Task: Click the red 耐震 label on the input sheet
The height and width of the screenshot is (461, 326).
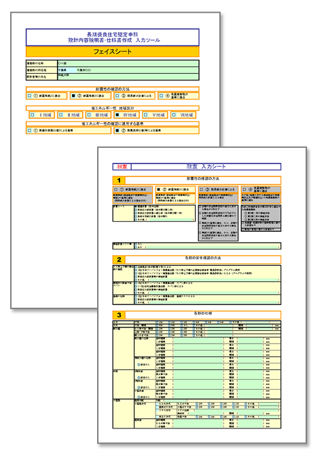Action: click(122, 167)
